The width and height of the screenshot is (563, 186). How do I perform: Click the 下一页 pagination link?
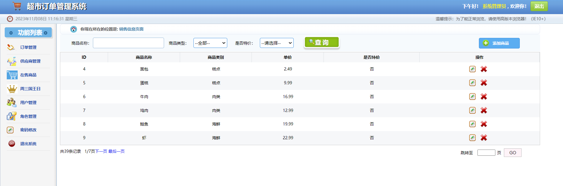(x=101, y=151)
